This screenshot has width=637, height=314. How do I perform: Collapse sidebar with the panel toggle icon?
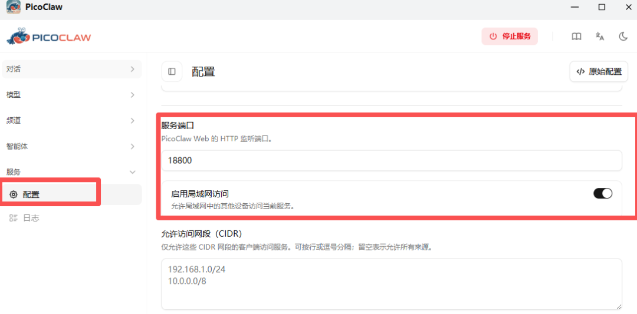point(172,71)
